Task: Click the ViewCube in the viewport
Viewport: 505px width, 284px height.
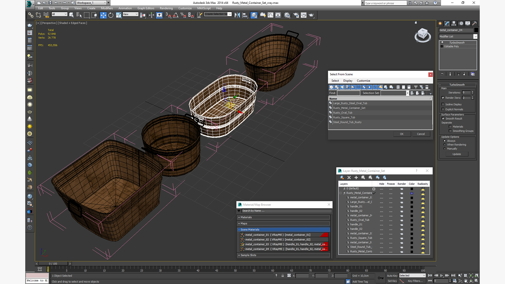Action: click(423, 35)
